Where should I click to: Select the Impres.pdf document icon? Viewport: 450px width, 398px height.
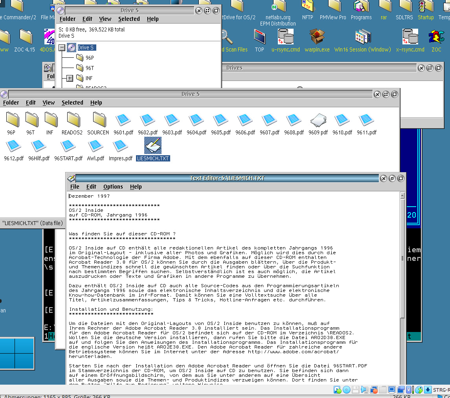pyautogui.click(x=120, y=145)
